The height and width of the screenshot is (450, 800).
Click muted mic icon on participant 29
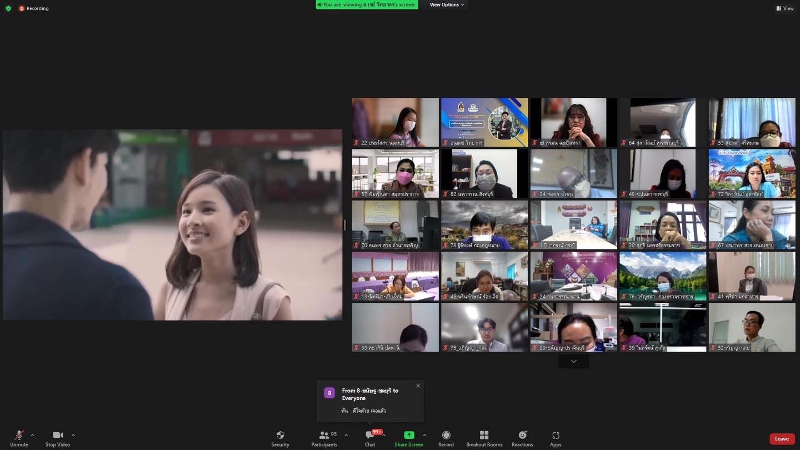(x=535, y=348)
